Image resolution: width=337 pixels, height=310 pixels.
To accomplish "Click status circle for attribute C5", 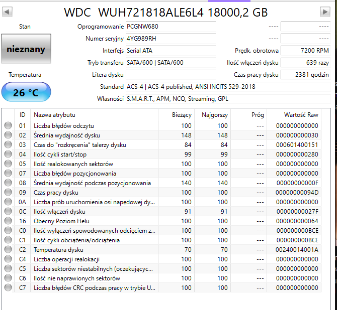I will (x=8, y=268).
